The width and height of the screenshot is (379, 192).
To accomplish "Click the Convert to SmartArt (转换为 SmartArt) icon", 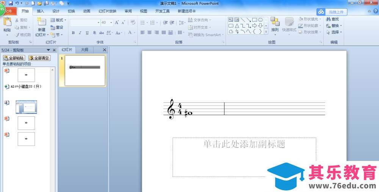I will (x=191, y=35).
